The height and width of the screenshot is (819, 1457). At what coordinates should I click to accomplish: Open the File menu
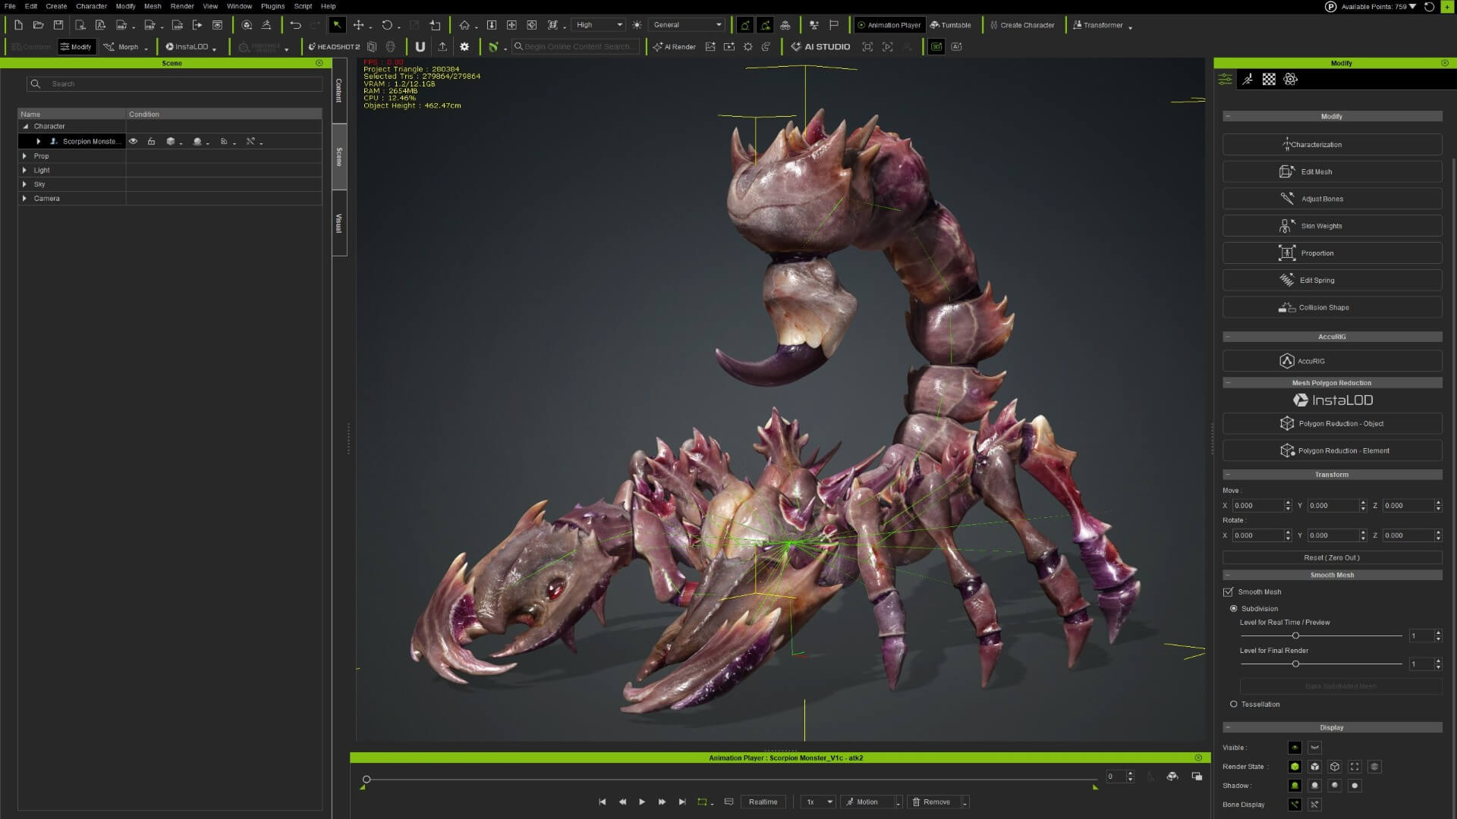pos(10,6)
